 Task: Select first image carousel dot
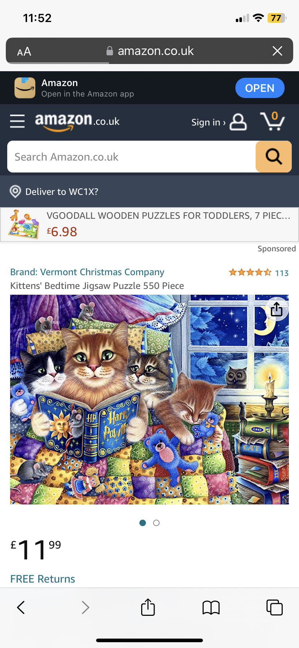143,523
